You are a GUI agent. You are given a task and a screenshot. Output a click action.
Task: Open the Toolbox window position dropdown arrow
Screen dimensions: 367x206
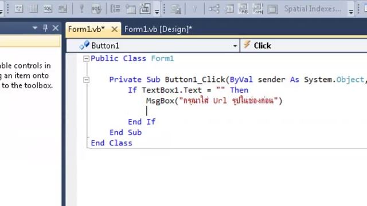pos(35,28)
